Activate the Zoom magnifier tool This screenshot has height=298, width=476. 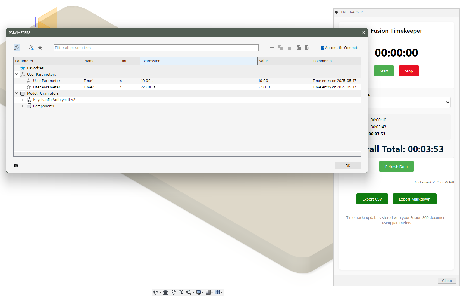[181, 292]
